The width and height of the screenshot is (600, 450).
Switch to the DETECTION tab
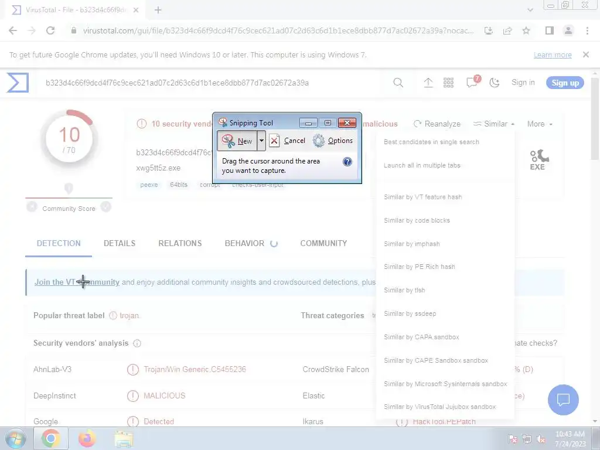[59, 243]
